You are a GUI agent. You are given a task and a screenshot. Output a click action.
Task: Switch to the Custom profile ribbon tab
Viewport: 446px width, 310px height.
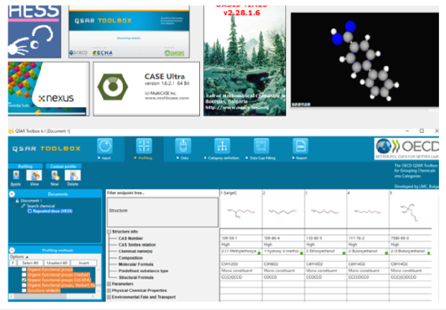click(x=63, y=166)
